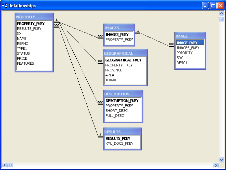The width and height of the screenshot is (226, 170).
Task: Select the ID field in PROPERTY
Action: click(x=34, y=34)
